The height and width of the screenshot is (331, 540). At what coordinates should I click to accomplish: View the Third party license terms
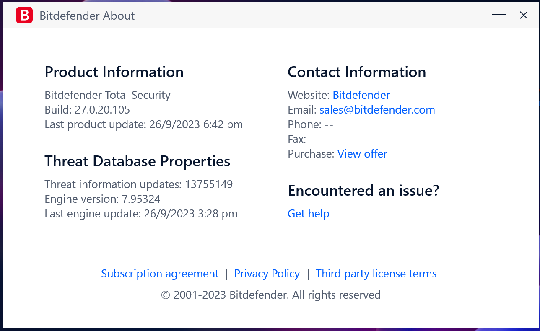click(x=376, y=274)
